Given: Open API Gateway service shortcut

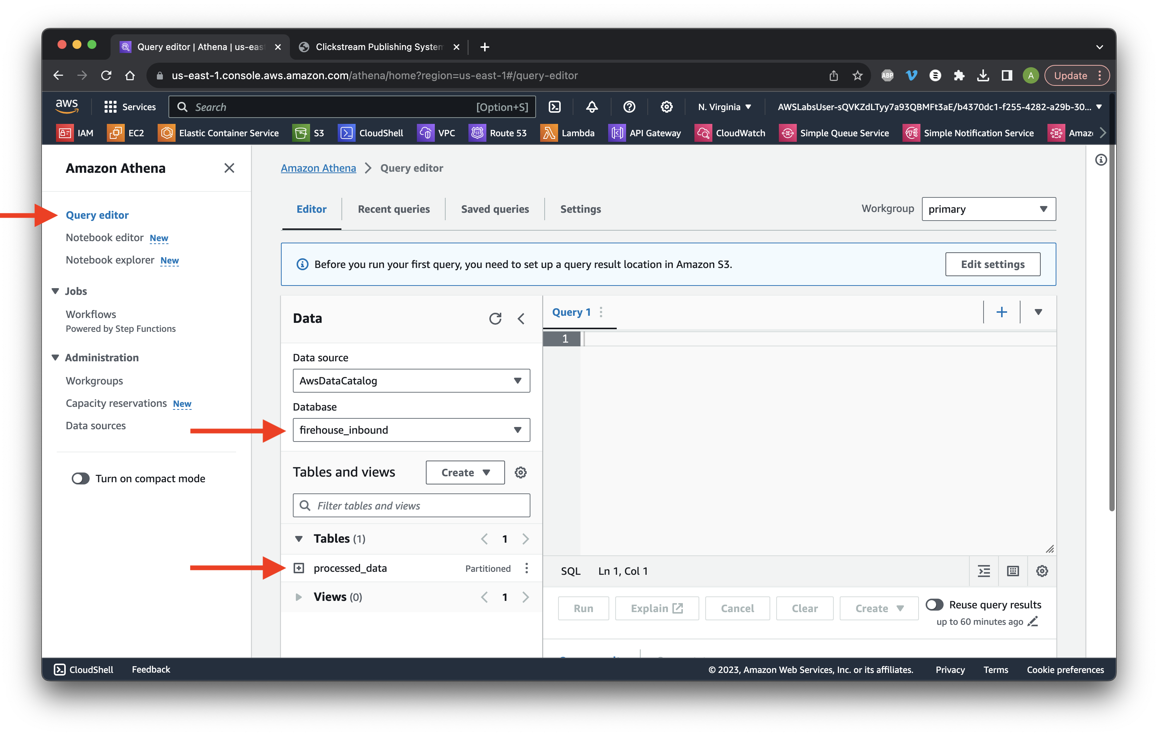Looking at the screenshot, I should pyautogui.click(x=645, y=133).
